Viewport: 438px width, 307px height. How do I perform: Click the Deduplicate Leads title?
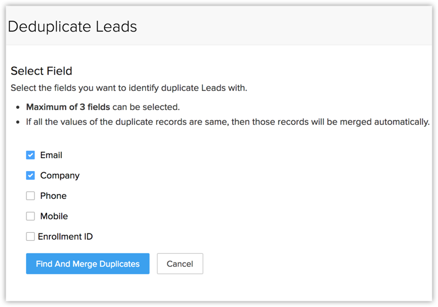pyautogui.click(x=72, y=27)
